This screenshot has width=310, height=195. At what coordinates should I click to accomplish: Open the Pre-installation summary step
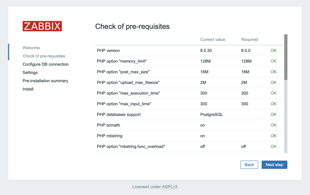click(x=45, y=81)
